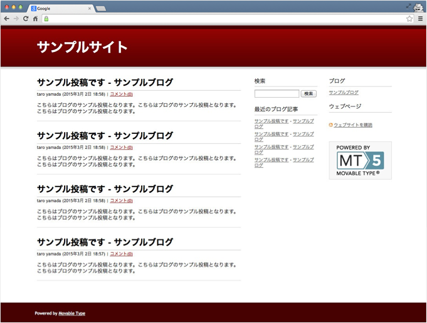This screenshot has height=323, width=427.
Task: Open the first サンプル投稿です post title
Action: click(x=105, y=83)
